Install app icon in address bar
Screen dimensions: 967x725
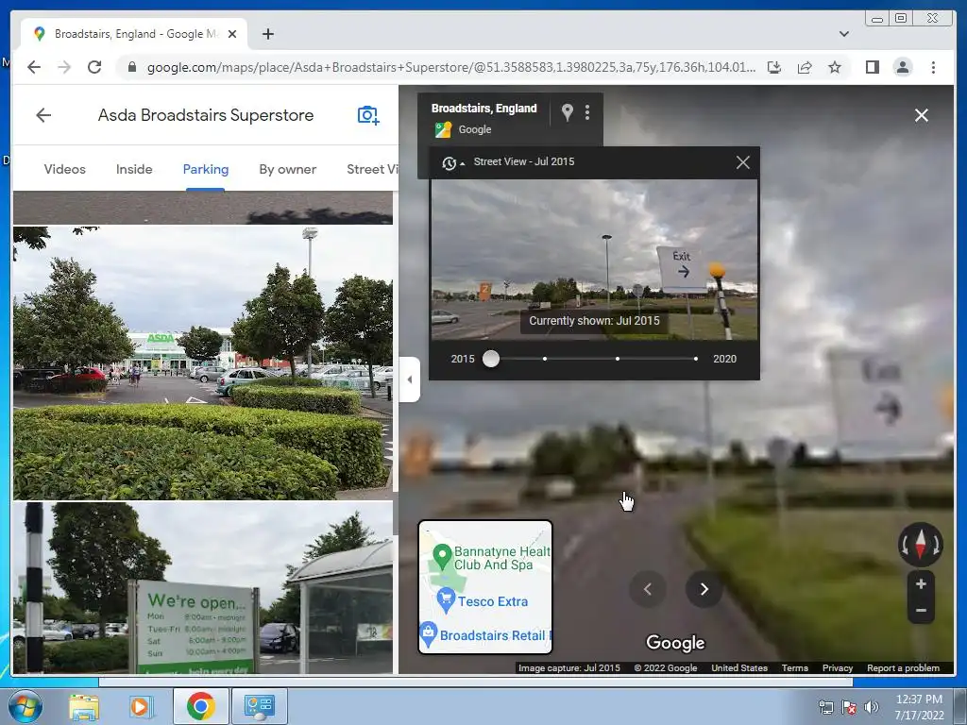(774, 67)
